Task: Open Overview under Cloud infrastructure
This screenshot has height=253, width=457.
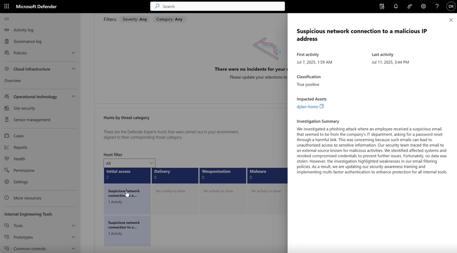Action: click(x=12, y=81)
